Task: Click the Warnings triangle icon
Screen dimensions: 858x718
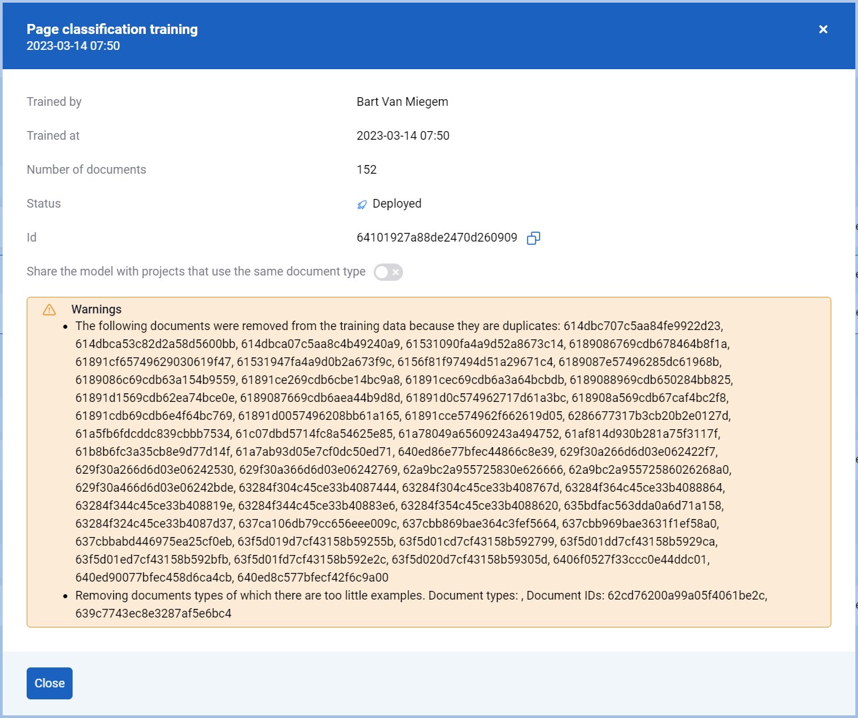Action: click(49, 309)
